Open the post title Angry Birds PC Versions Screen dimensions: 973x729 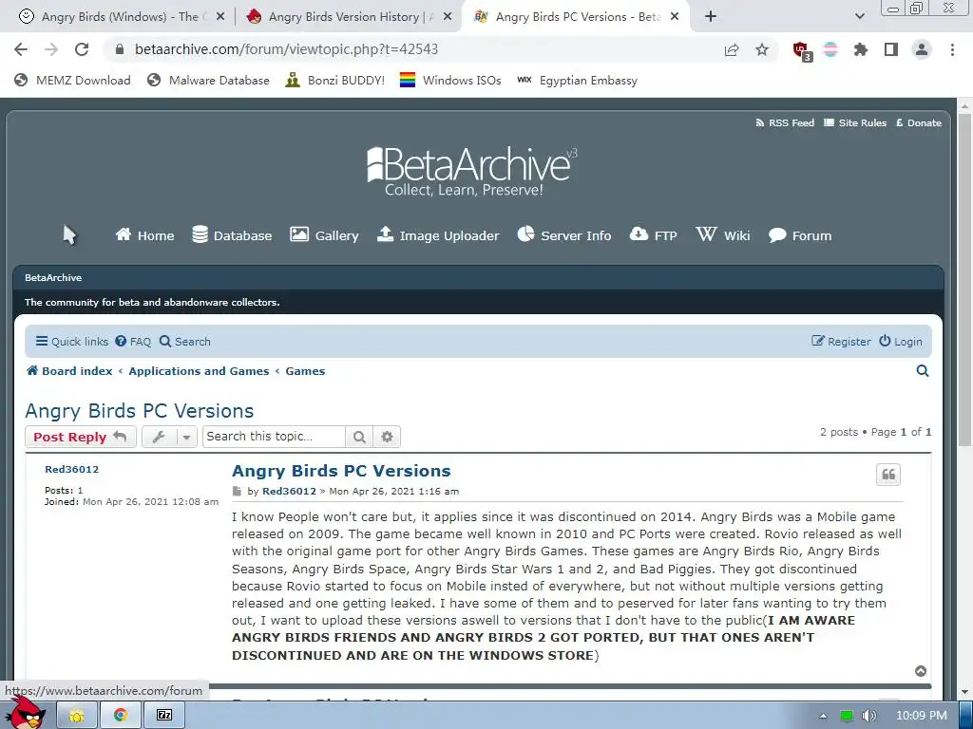click(341, 471)
